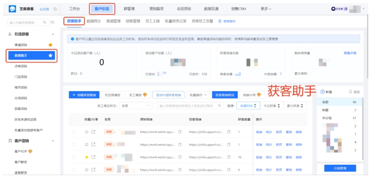Open the 更多 dropdown in the top navigation
373x182 pixels.
(266, 9)
